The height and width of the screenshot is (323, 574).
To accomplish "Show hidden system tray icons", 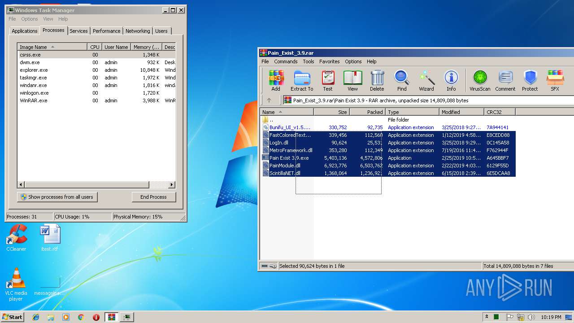I will click(x=487, y=317).
